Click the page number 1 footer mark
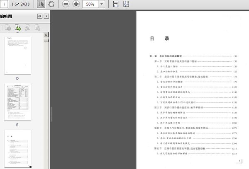The height and width of the screenshot is (169, 249). tap(239, 161)
